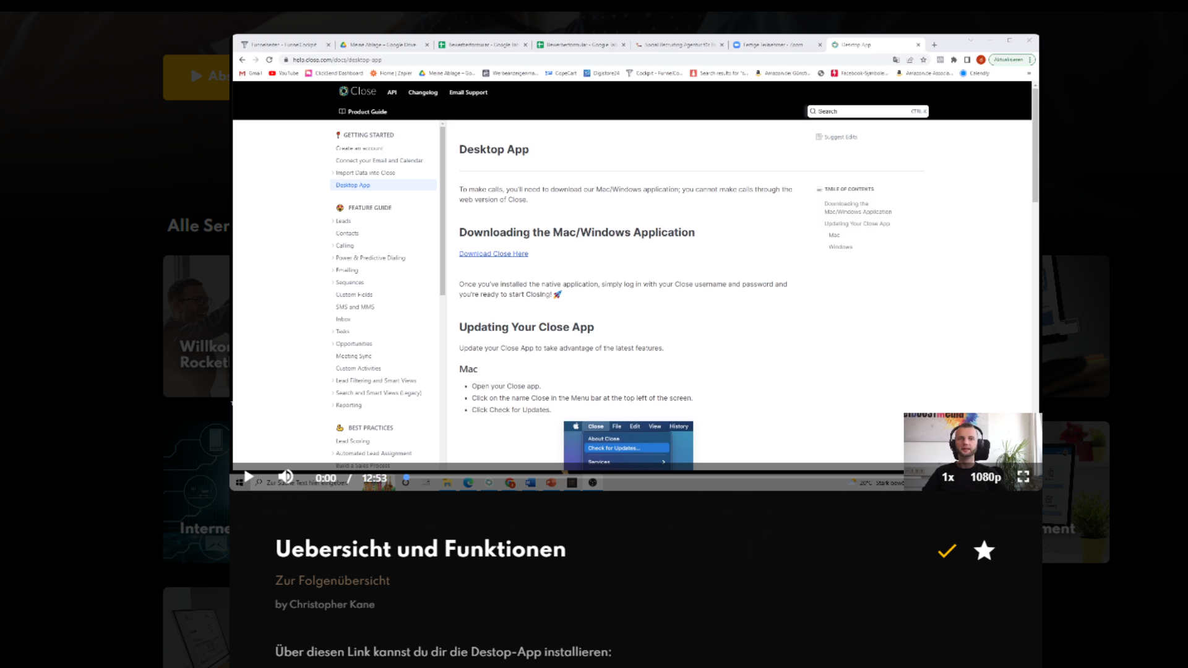Switch to the Fertige Teilnehmer - Zoom tab
Image resolution: width=1188 pixels, height=668 pixels.
click(x=778, y=45)
